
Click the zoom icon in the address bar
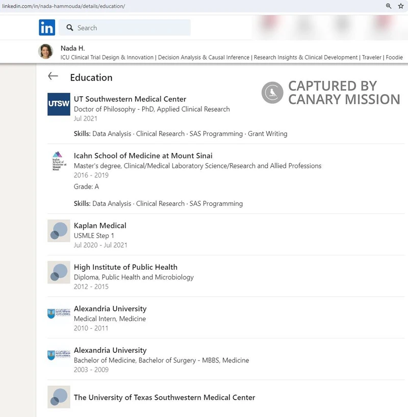coord(389,6)
